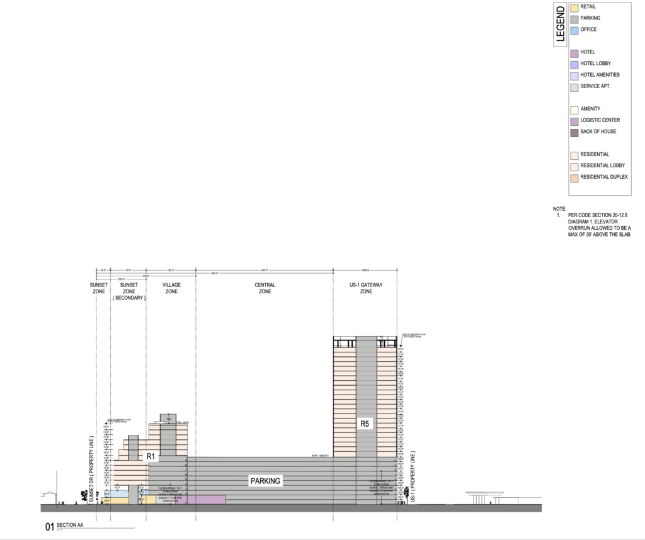Expand the CENTRAL ZONE label

265,287
